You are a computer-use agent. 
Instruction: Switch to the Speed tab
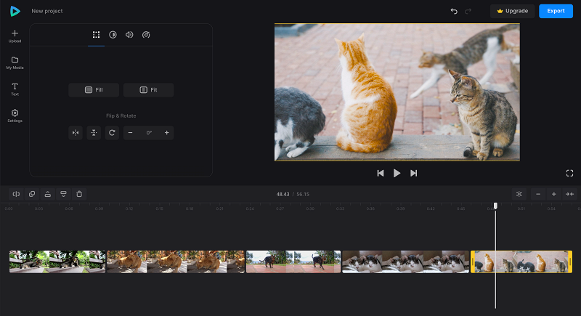146,35
